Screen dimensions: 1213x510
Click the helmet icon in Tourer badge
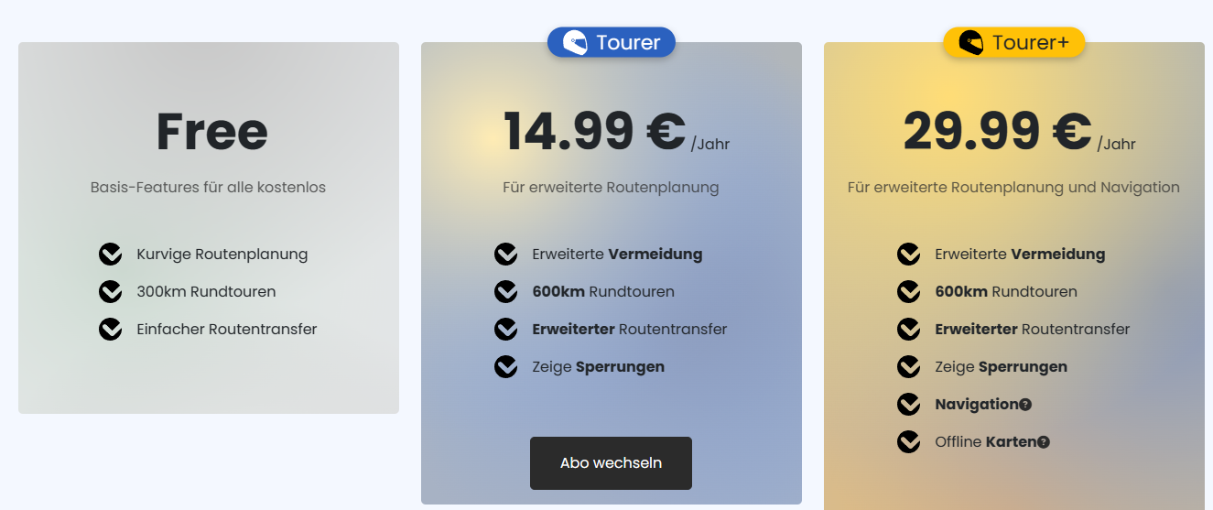(x=575, y=42)
